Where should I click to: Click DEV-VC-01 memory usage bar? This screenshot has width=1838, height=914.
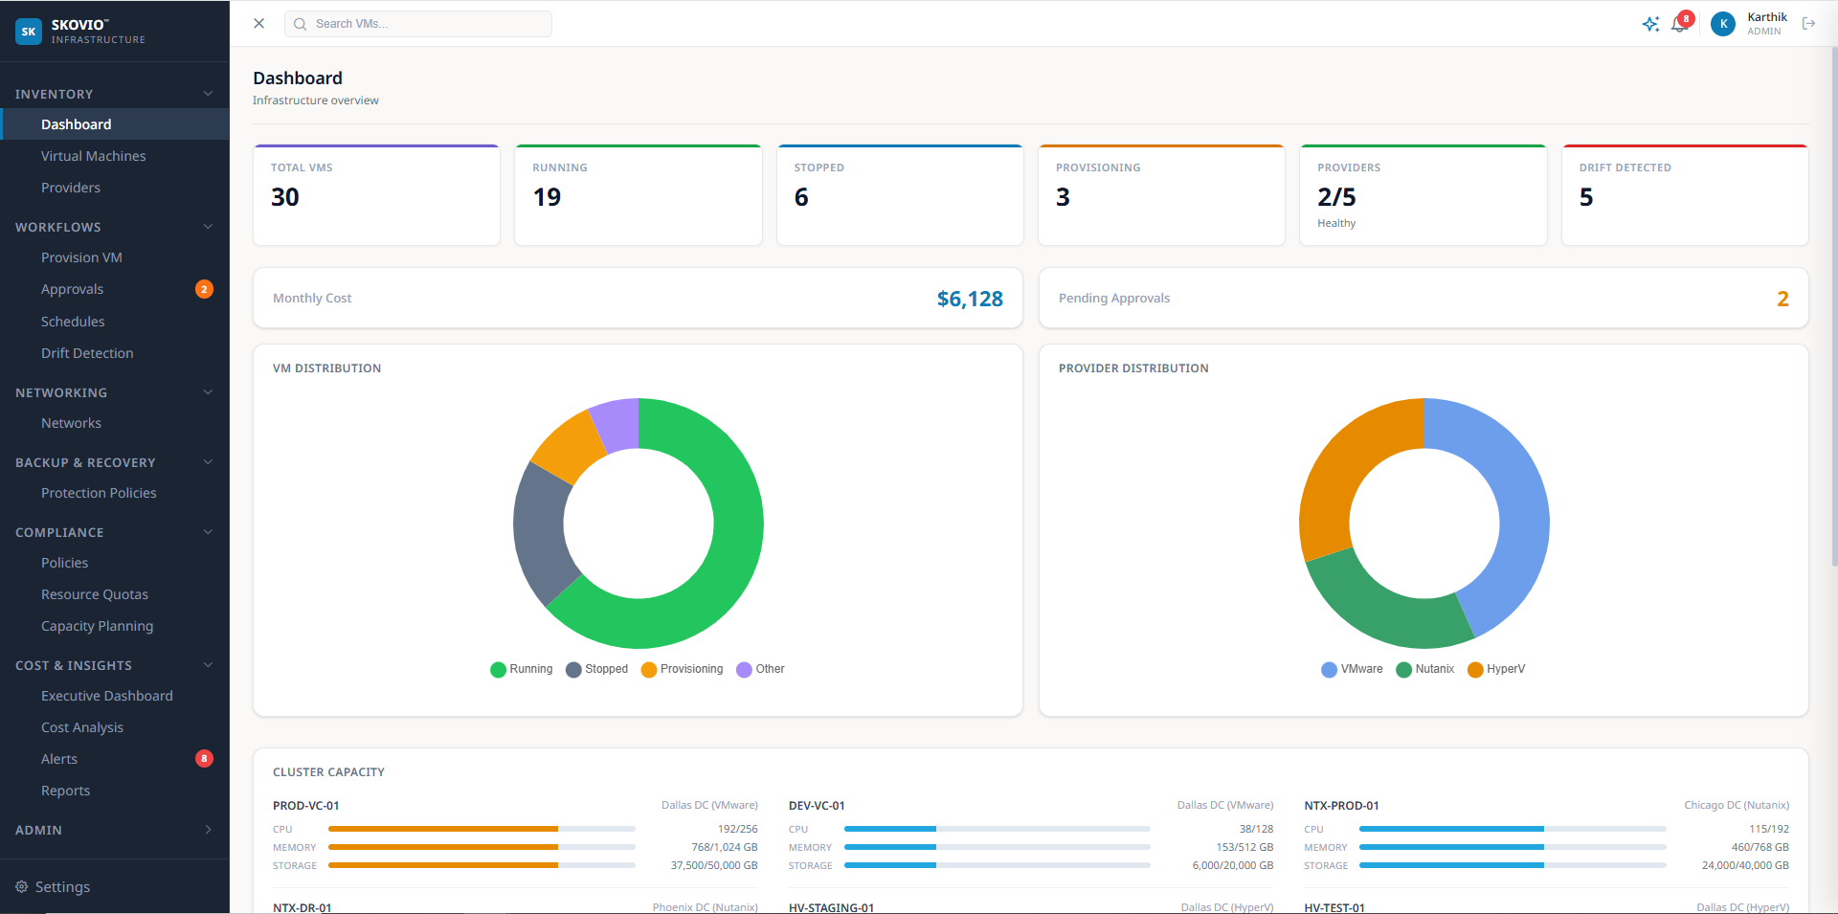tap(997, 847)
